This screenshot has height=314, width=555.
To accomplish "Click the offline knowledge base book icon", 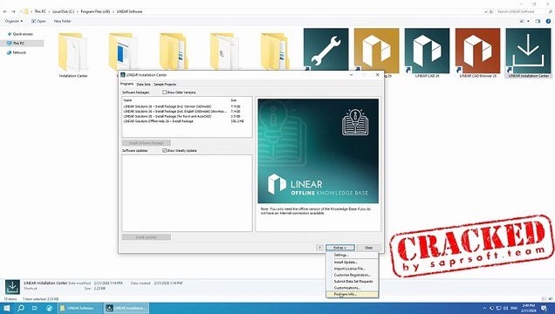I will tap(355, 122).
